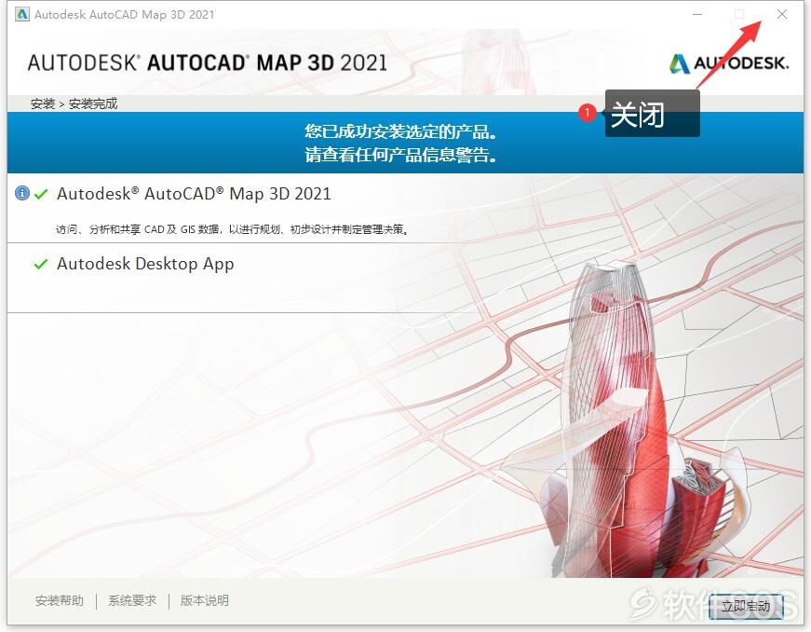Image resolution: width=811 pixels, height=632 pixels.
Task: Click the 请查看任何产品信息警告 message line
Action: (x=401, y=154)
